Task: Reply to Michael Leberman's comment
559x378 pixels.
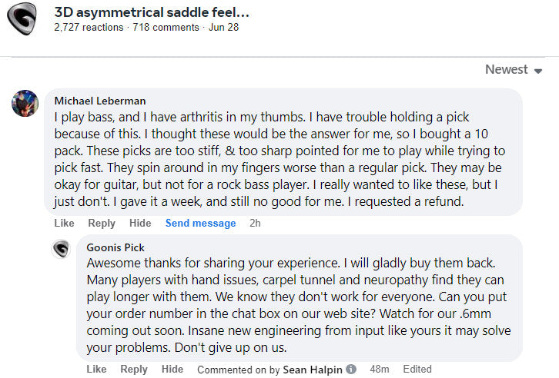Action: coord(101,223)
